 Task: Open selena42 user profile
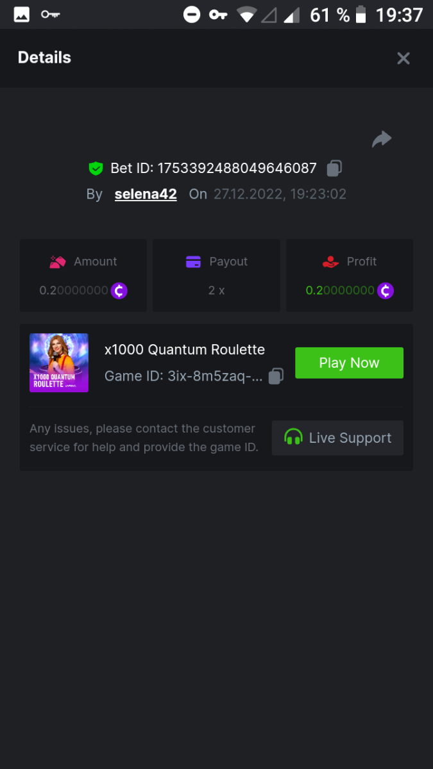coord(146,194)
